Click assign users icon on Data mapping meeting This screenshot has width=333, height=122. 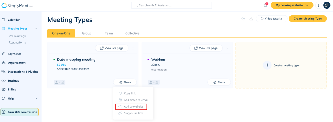pos(60,82)
